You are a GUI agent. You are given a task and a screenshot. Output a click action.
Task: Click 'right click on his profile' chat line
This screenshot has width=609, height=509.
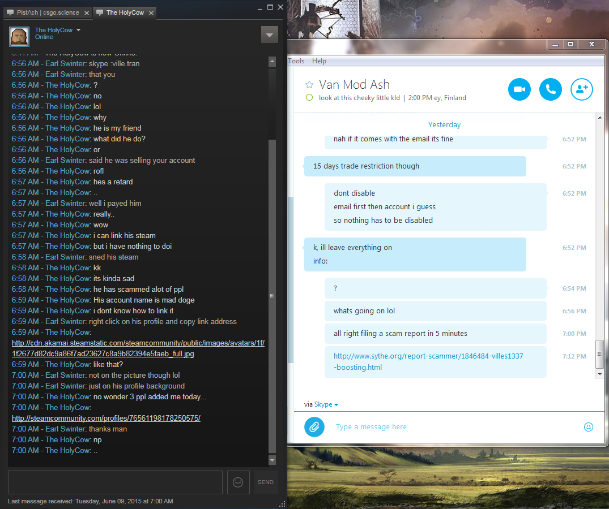pyautogui.click(x=124, y=322)
